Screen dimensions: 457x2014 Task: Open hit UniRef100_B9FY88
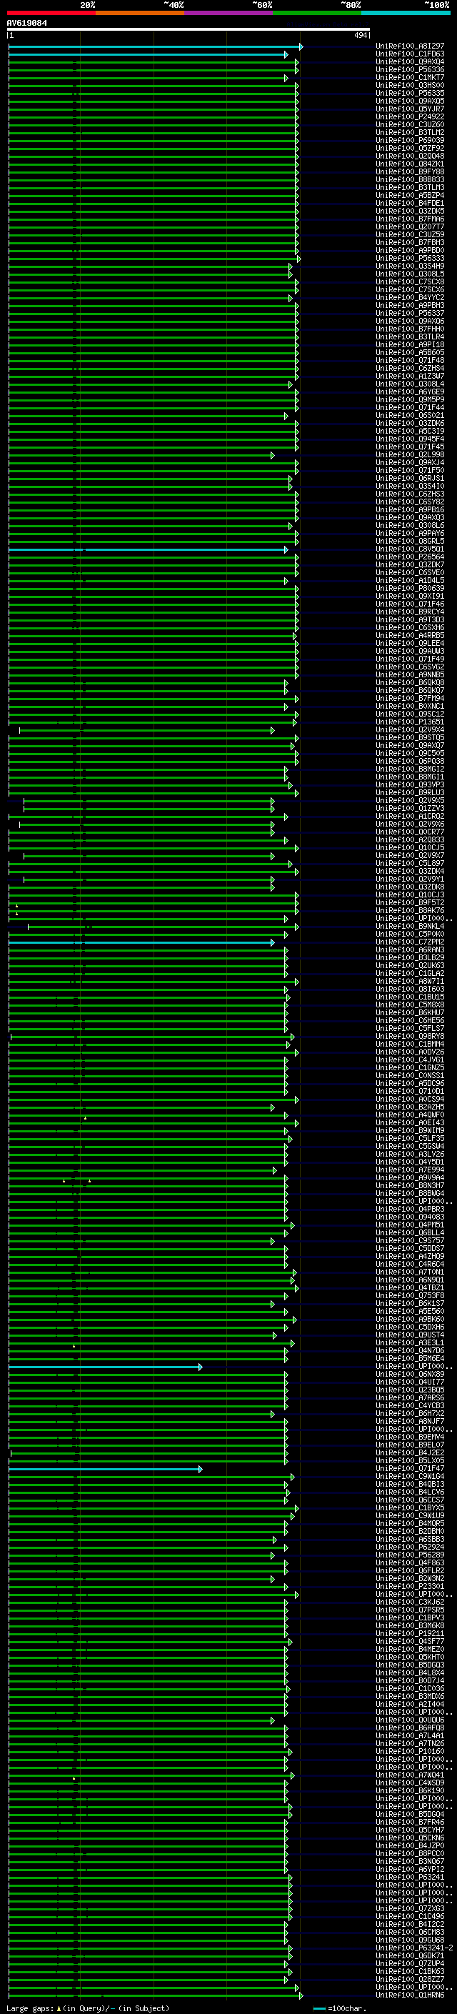410,172
